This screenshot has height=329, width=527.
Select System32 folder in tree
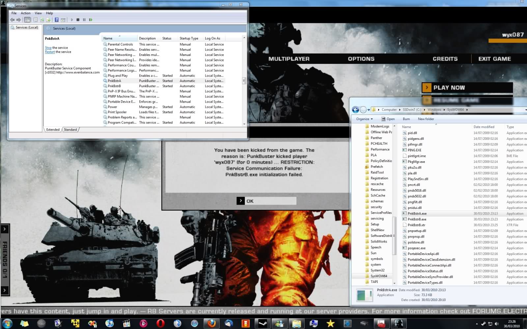pyautogui.click(x=377, y=270)
